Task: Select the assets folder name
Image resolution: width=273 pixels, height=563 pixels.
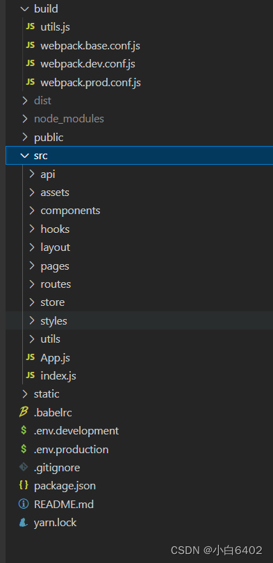Action: pos(55,193)
